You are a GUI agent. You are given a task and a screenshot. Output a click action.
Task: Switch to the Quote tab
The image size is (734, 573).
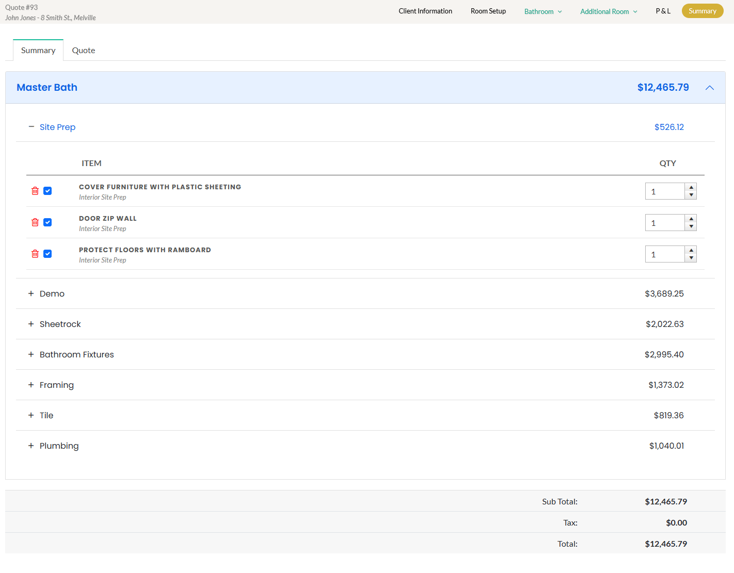pyautogui.click(x=84, y=51)
